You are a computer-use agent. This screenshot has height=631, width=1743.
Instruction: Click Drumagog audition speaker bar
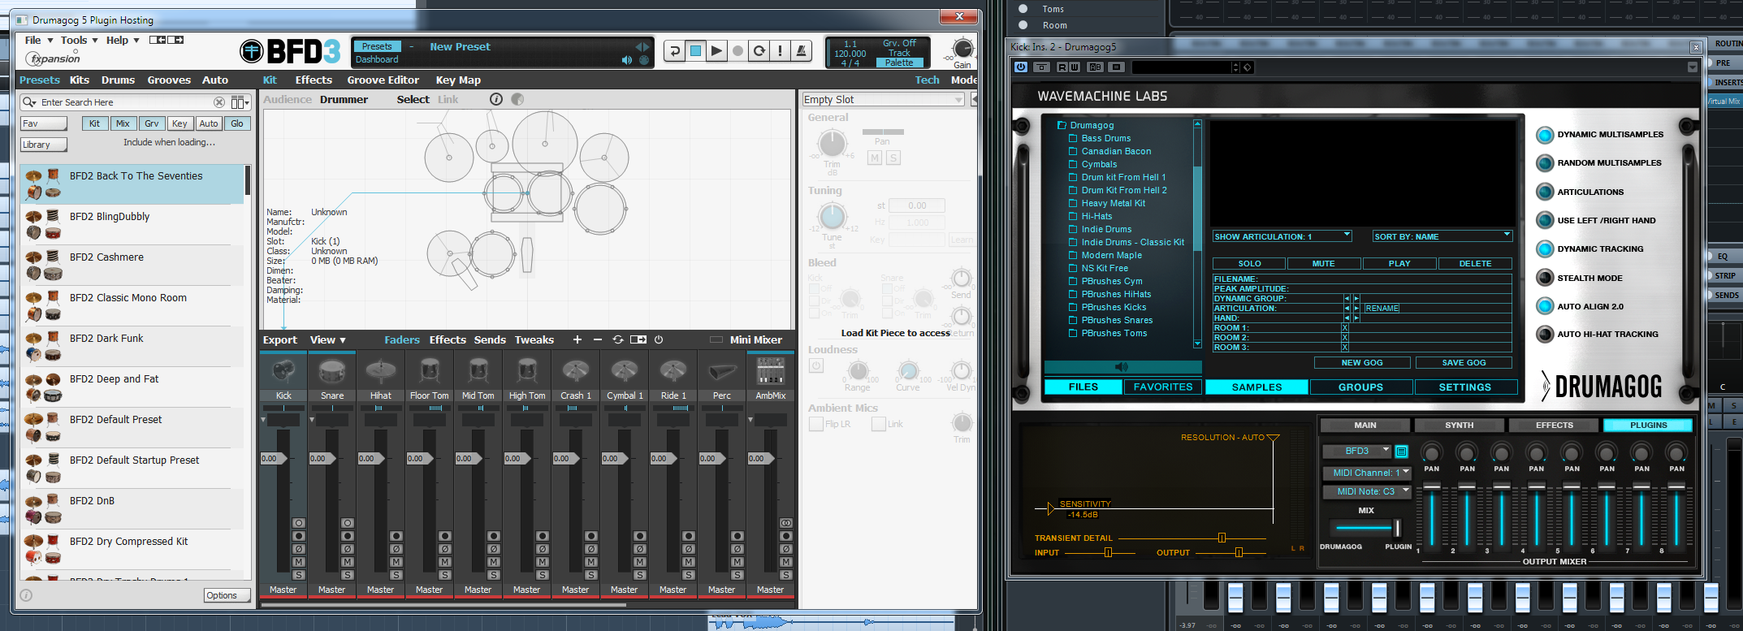[1122, 367]
